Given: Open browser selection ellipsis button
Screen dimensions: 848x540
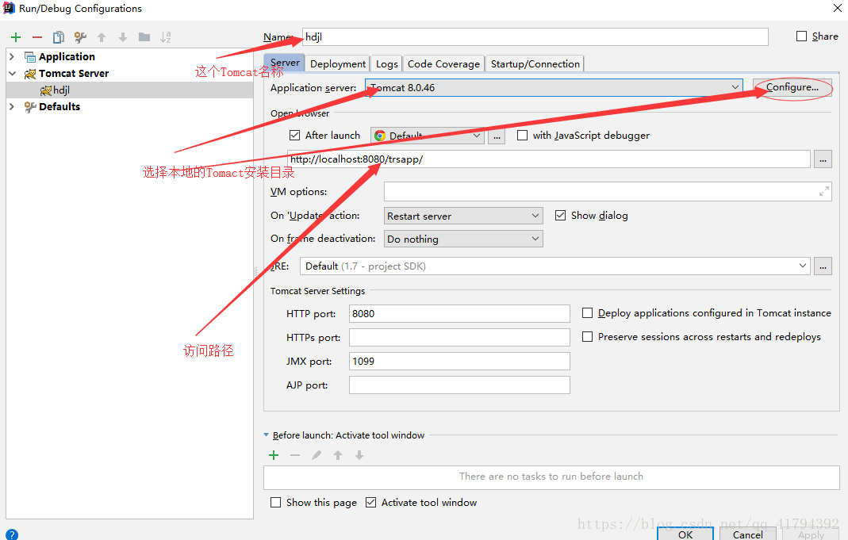Looking at the screenshot, I should point(497,136).
